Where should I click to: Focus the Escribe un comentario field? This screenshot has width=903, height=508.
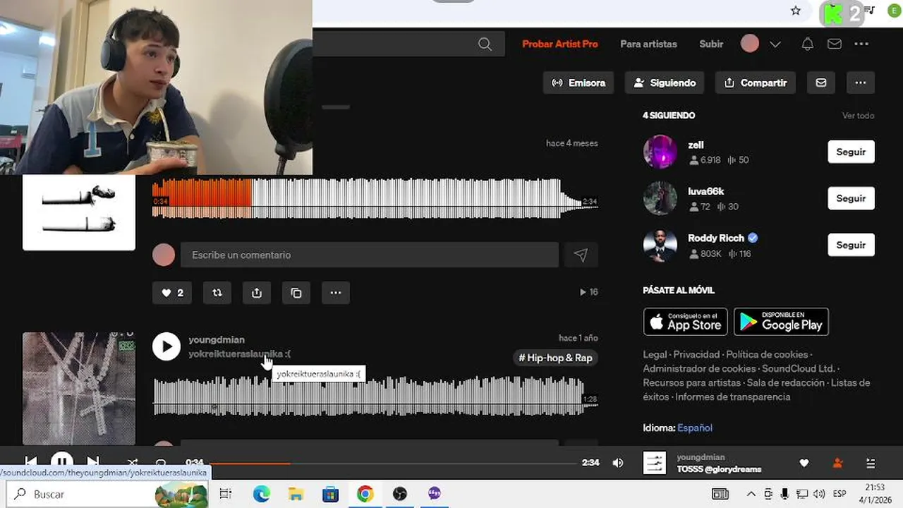(370, 255)
